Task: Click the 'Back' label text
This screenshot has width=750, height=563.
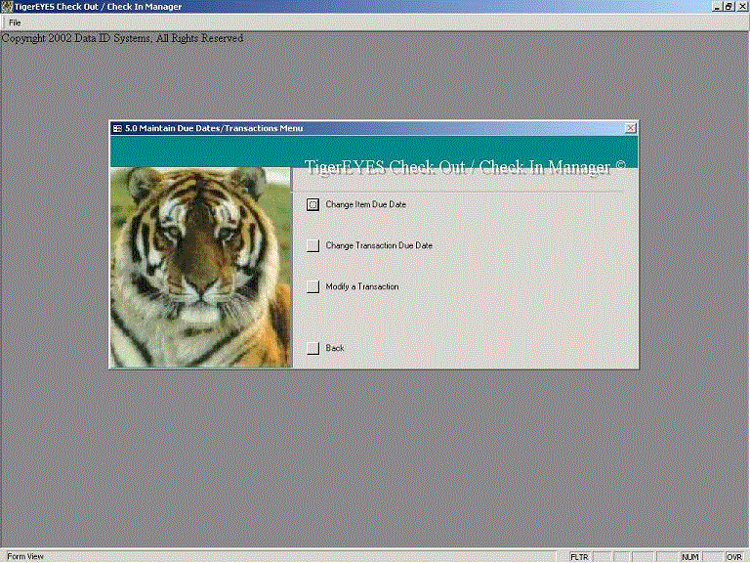Action: click(335, 348)
